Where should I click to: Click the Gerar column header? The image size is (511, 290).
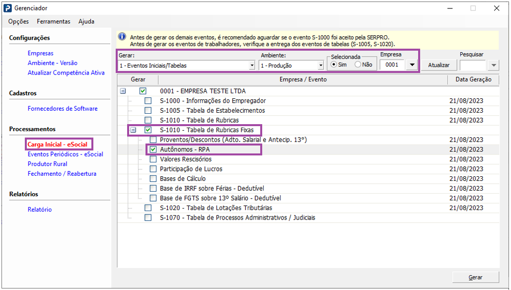click(138, 79)
